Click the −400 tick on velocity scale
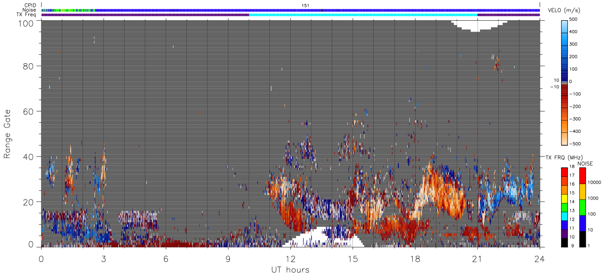Viewport: 607px width, 280px height. (574, 131)
